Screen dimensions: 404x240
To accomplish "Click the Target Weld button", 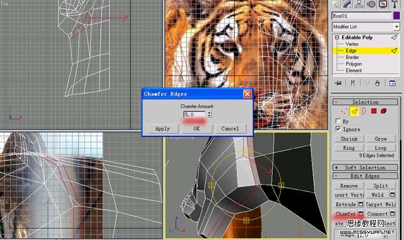I will click(x=381, y=204).
